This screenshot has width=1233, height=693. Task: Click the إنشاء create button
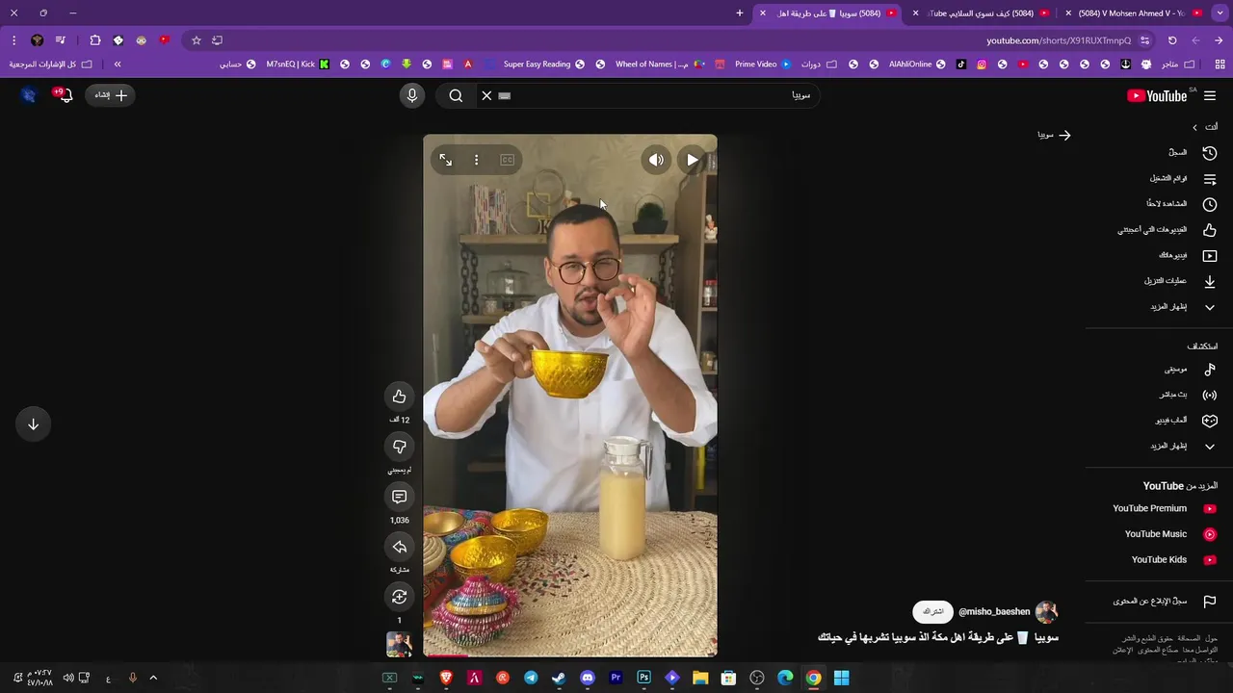click(x=111, y=95)
